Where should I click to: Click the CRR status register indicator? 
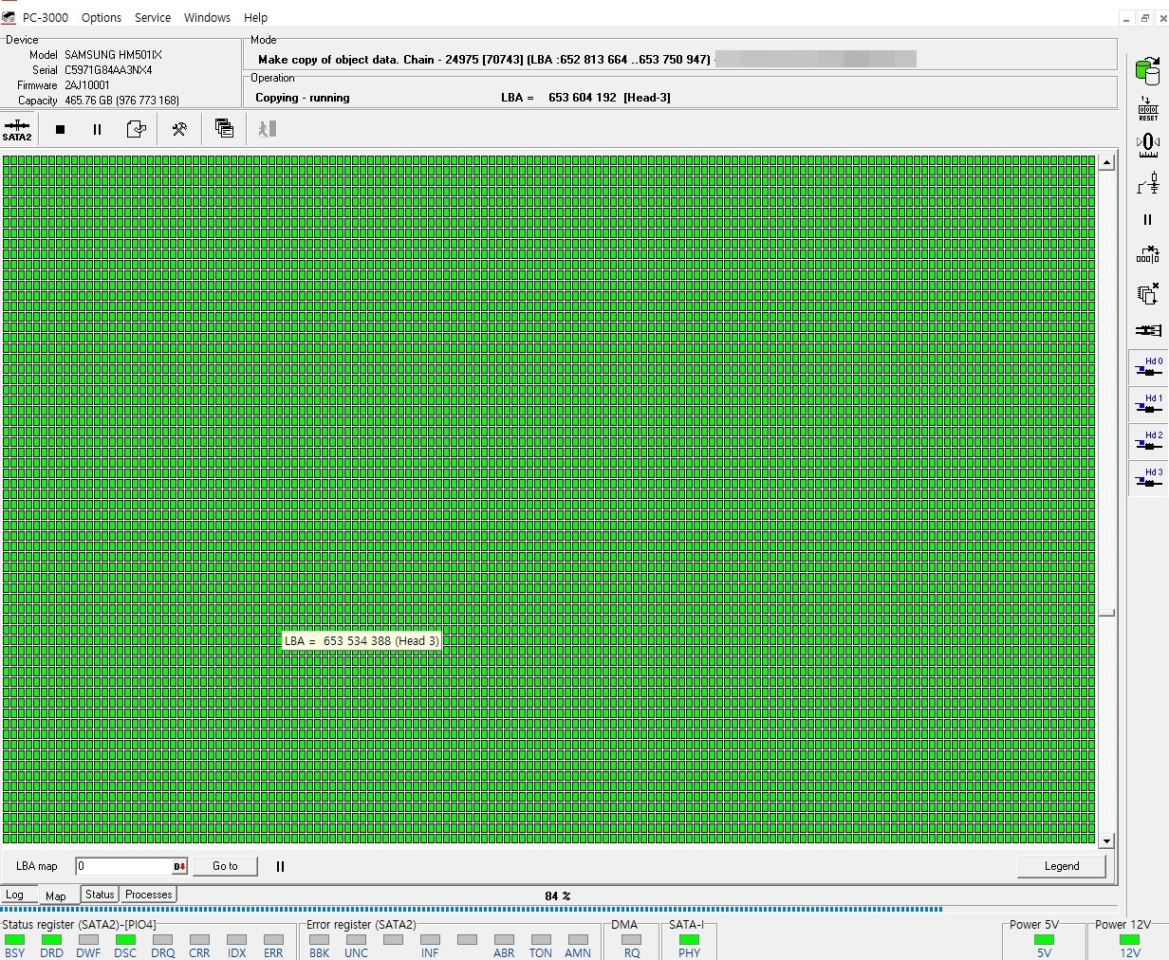click(x=199, y=940)
